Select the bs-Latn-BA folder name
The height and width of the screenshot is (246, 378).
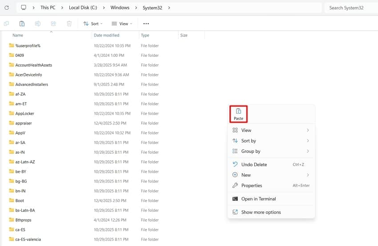pyautogui.click(x=25, y=210)
